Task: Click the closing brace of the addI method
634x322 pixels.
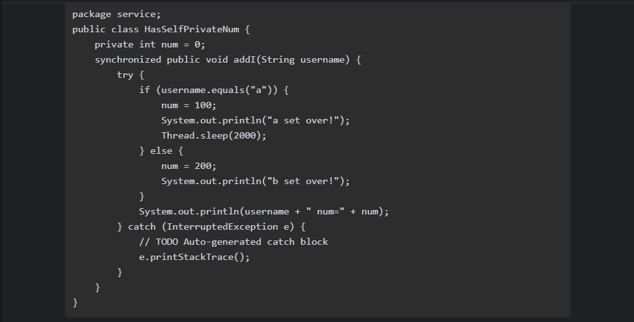Action: coord(97,287)
